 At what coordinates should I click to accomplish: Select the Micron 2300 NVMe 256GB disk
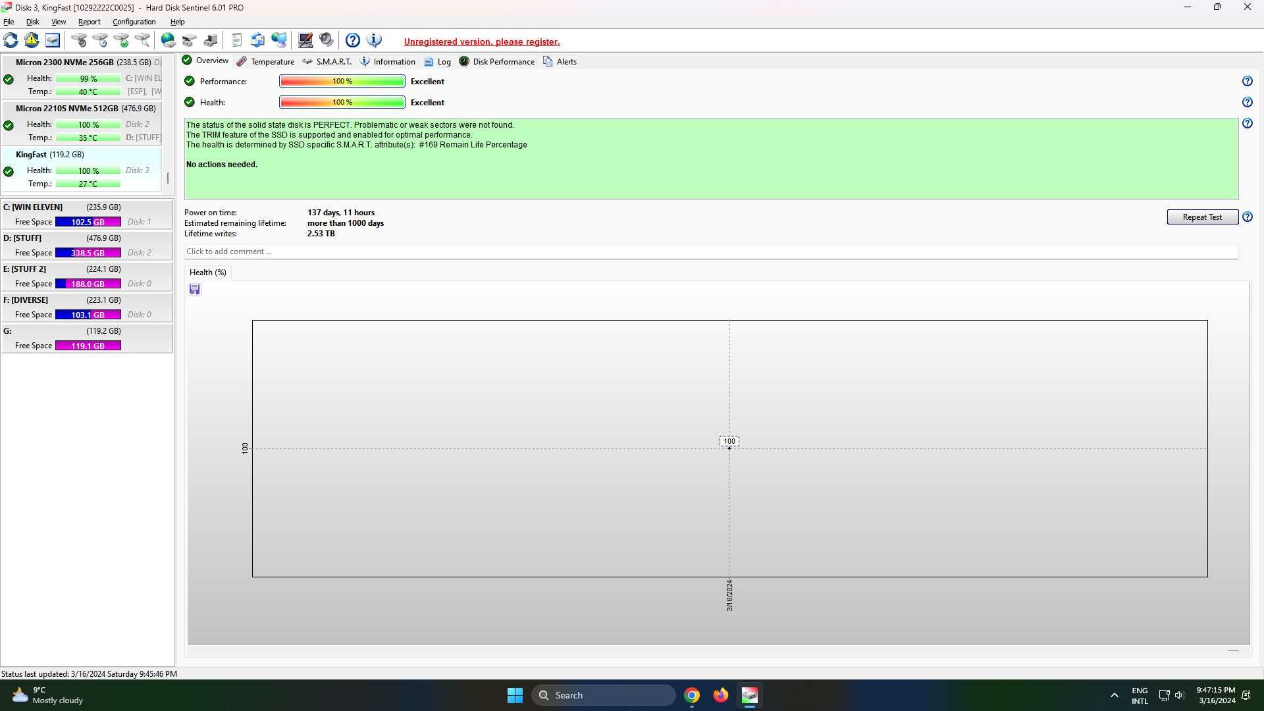click(x=82, y=77)
